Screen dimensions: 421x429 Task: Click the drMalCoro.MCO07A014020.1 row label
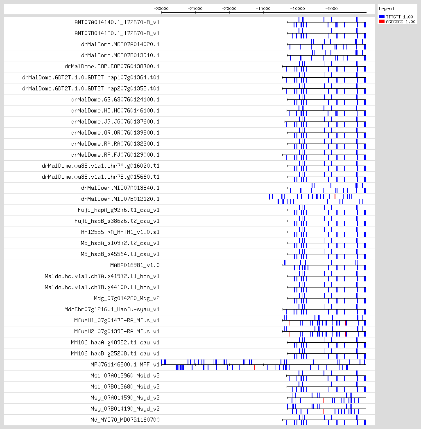(x=120, y=44)
